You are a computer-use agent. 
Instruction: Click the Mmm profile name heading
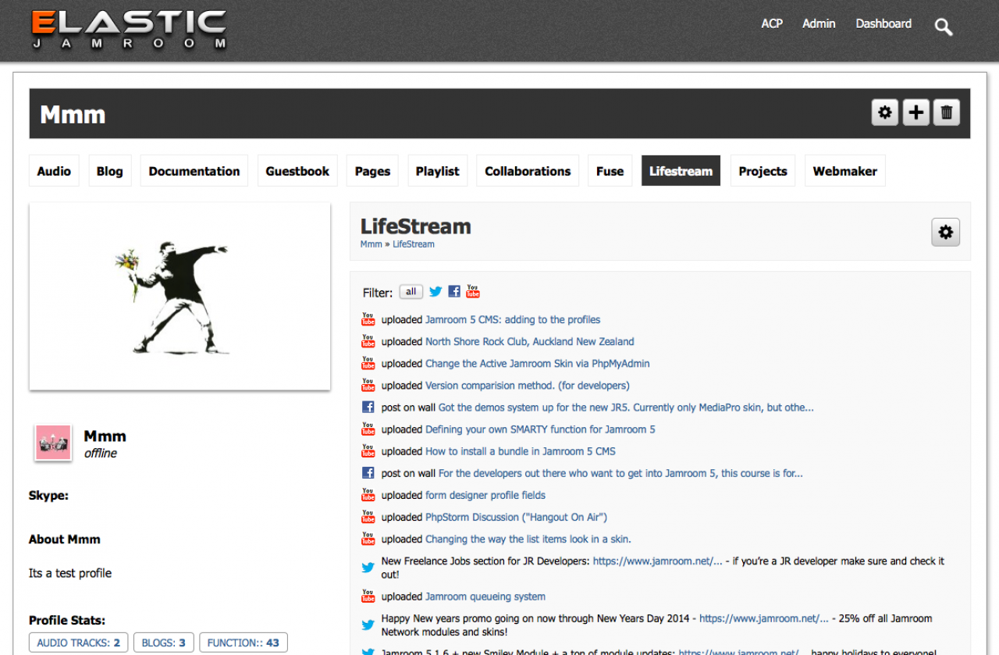point(73,115)
